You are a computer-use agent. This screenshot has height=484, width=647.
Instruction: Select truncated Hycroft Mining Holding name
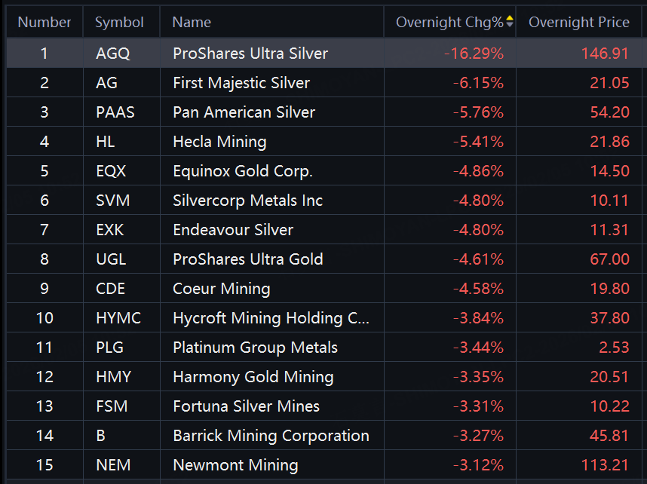pyautogui.click(x=271, y=318)
